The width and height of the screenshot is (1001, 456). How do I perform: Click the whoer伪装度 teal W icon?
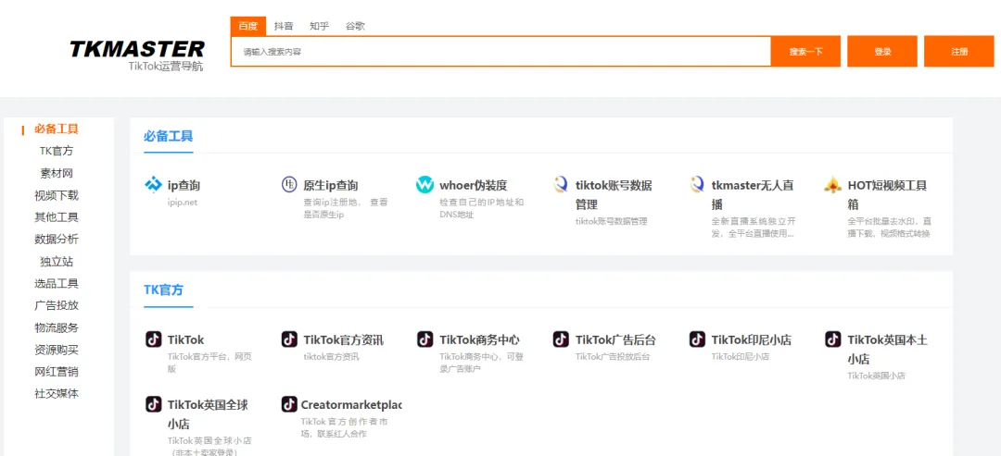click(425, 185)
